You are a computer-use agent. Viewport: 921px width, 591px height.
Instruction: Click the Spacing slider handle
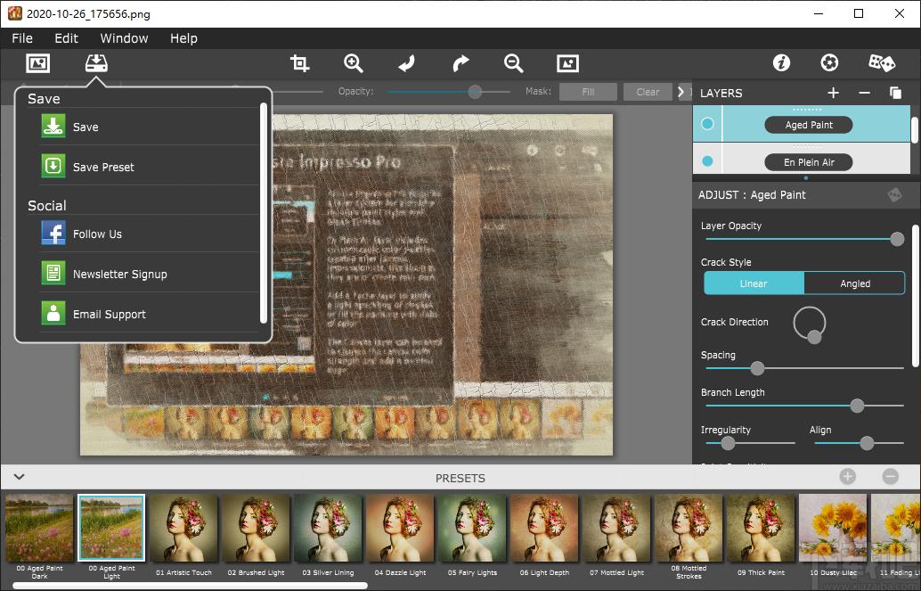[757, 368]
